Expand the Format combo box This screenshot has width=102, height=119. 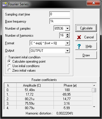pyautogui.click(x=67, y=43)
